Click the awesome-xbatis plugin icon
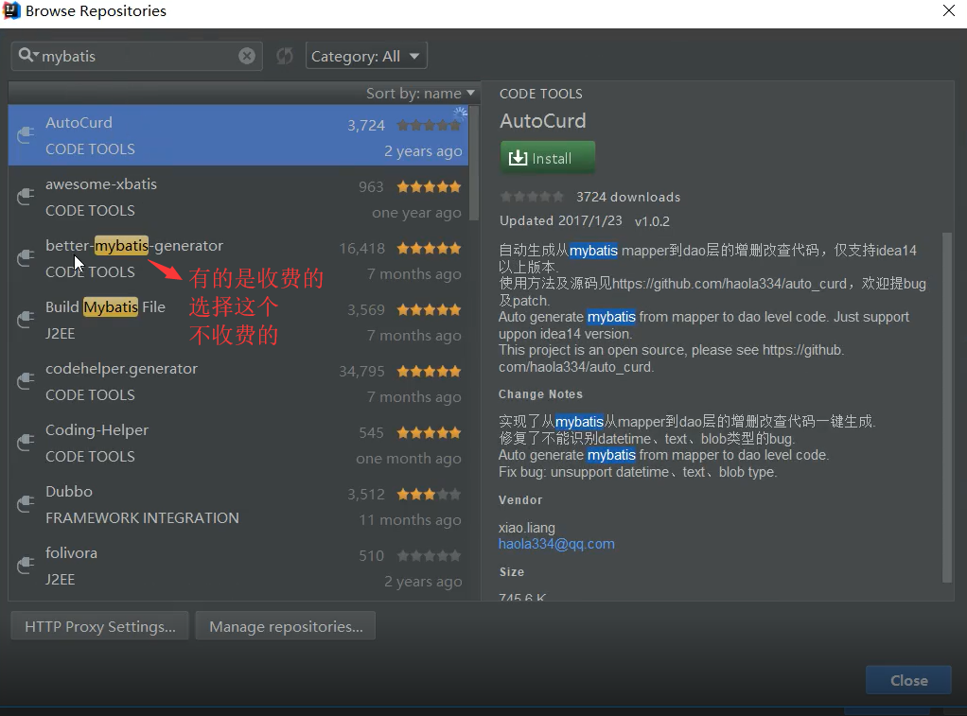 (26, 196)
